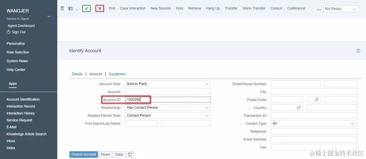Image resolution: width=366 pixels, height=159 pixels.
Task: Open the Not Ready status dropdown
Action: point(341,9)
